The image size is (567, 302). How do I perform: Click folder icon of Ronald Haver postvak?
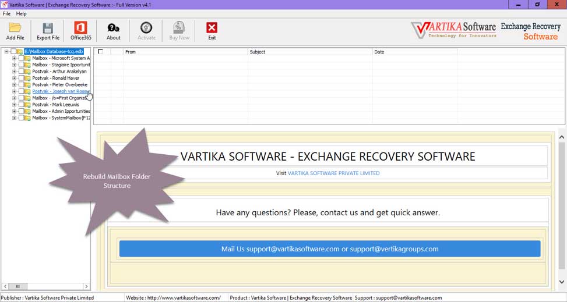pyautogui.click(x=27, y=78)
